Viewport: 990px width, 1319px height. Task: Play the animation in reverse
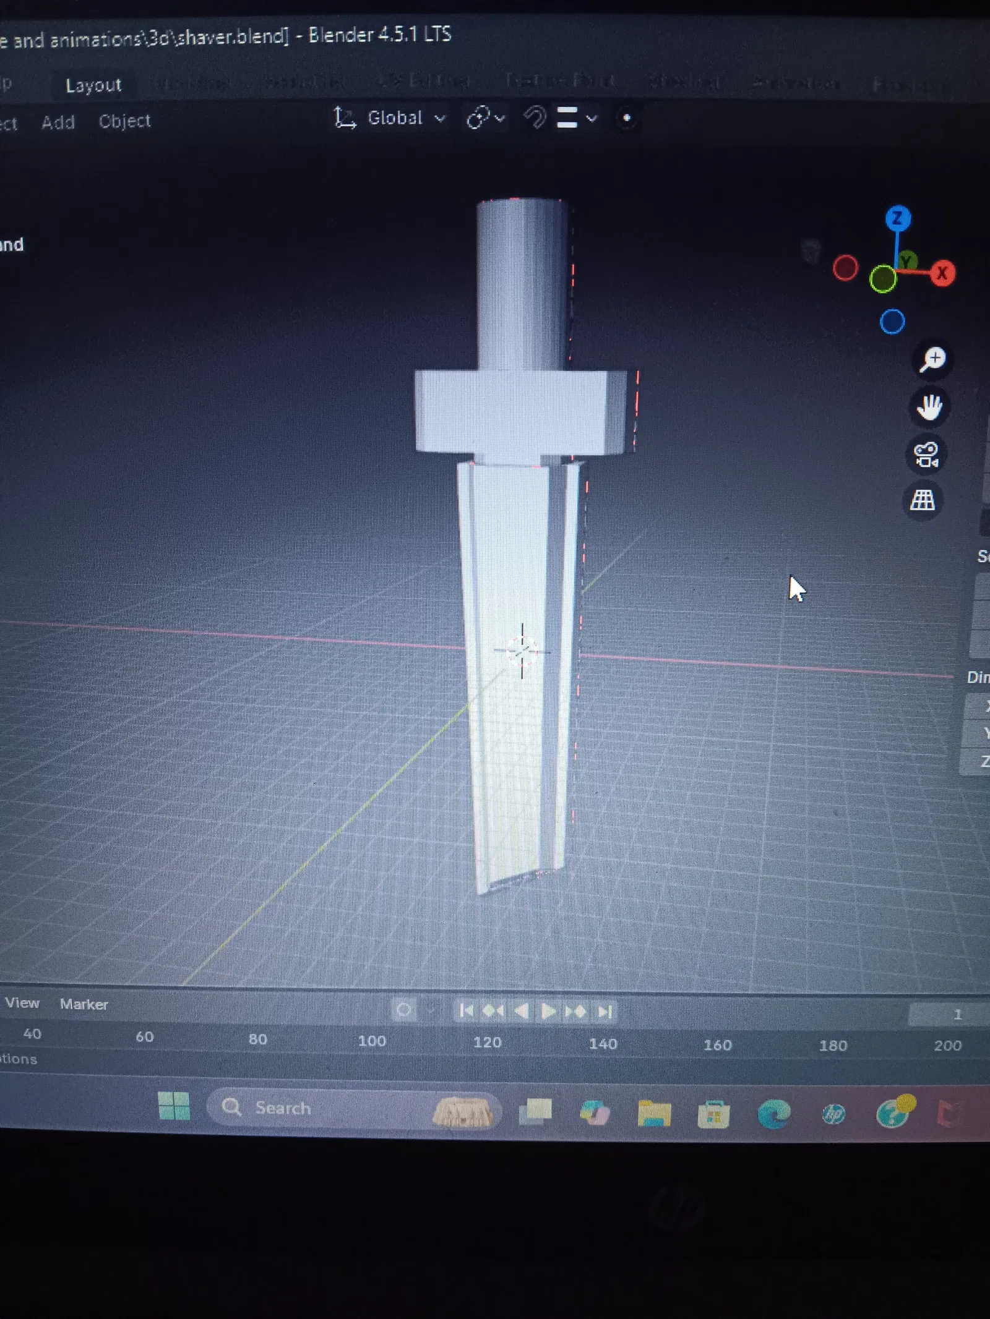[521, 1011]
